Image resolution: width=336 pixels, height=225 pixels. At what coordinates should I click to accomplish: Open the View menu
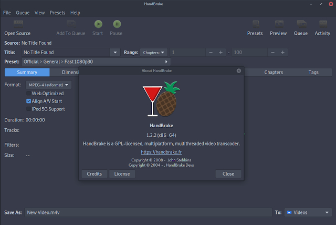(x=40, y=13)
